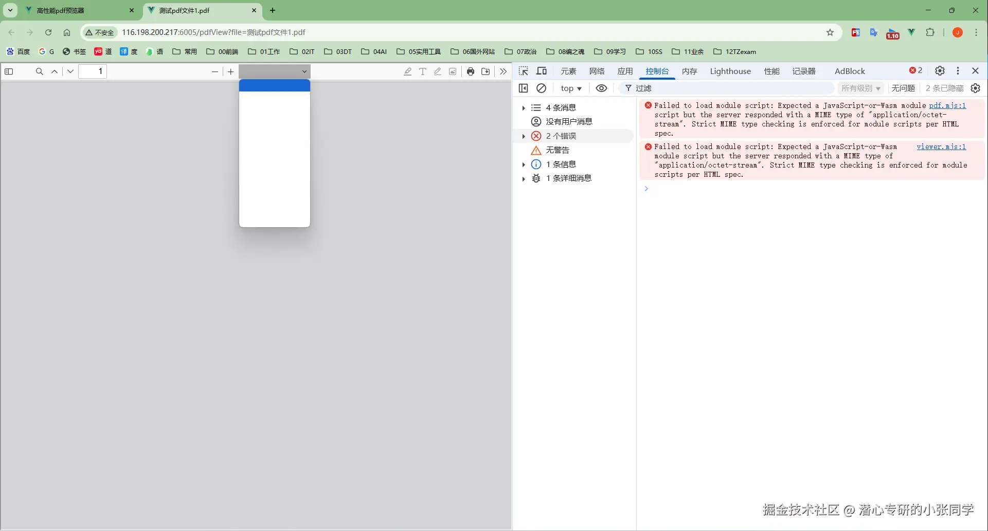Open the FE helper extension
Screen dimensions: 988x531
[x=856, y=32]
